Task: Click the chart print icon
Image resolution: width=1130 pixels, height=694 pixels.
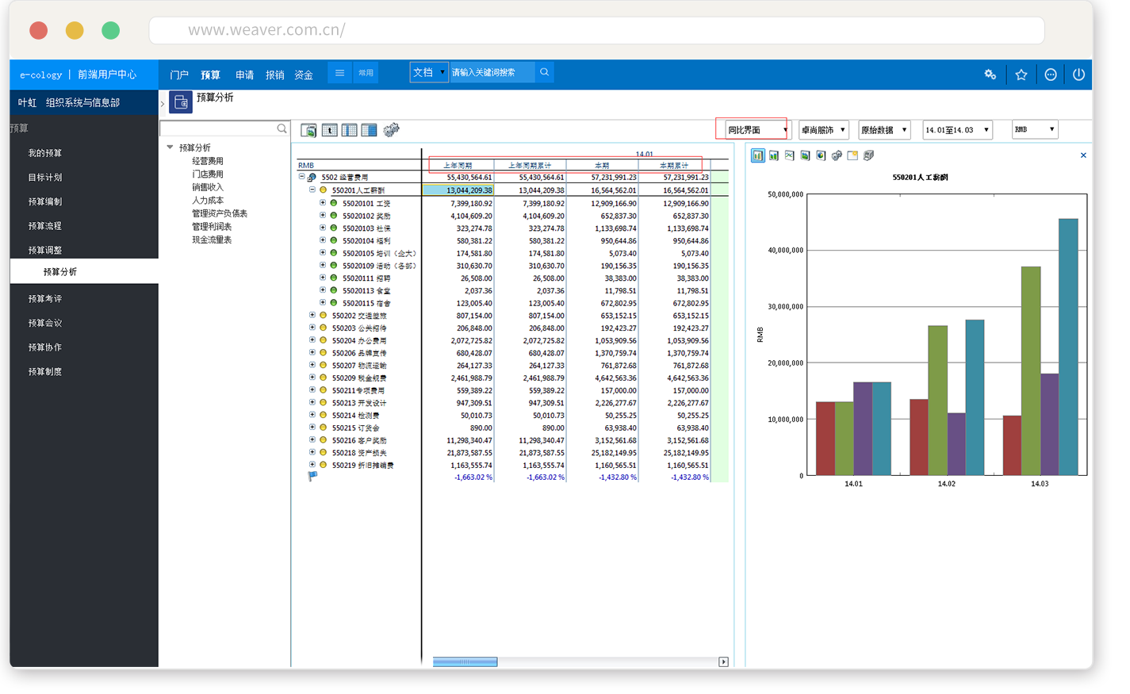Action: [x=868, y=155]
